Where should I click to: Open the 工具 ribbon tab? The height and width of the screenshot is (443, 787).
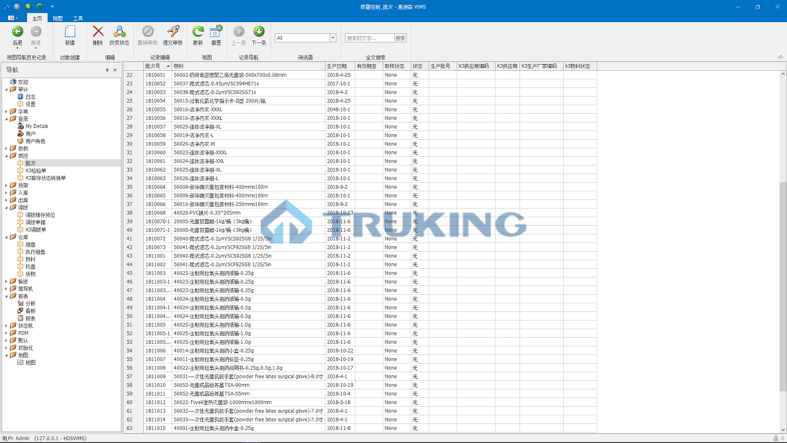[x=78, y=18]
